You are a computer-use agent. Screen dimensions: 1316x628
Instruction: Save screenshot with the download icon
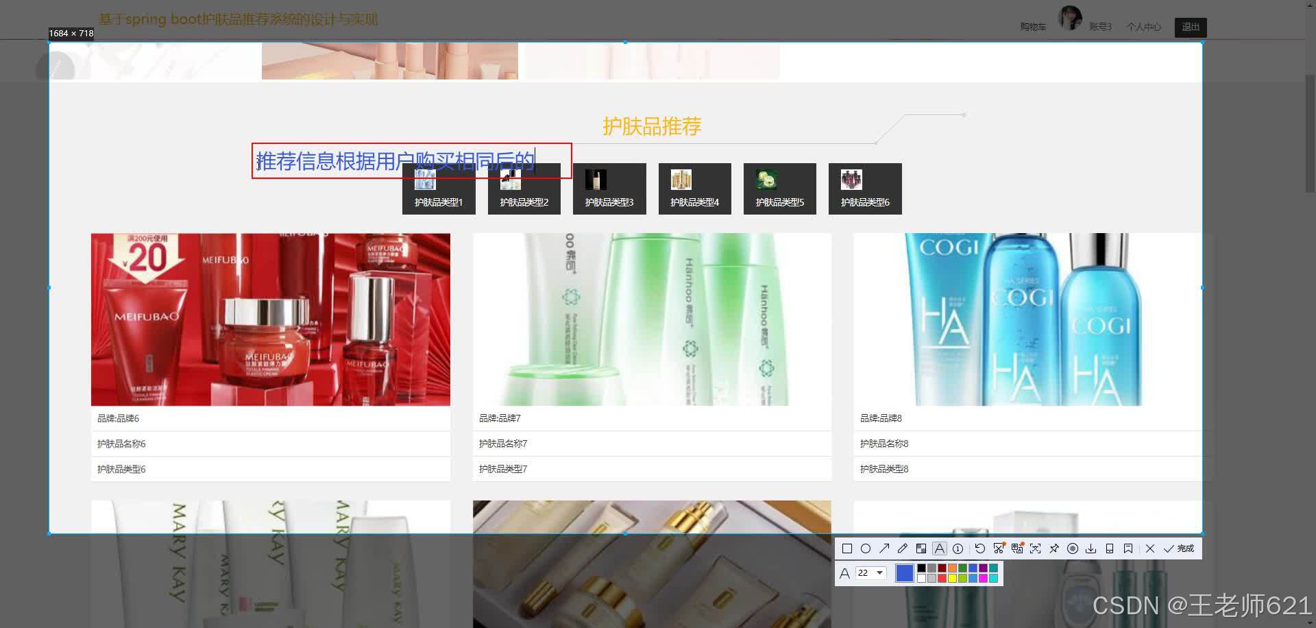click(x=1091, y=548)
